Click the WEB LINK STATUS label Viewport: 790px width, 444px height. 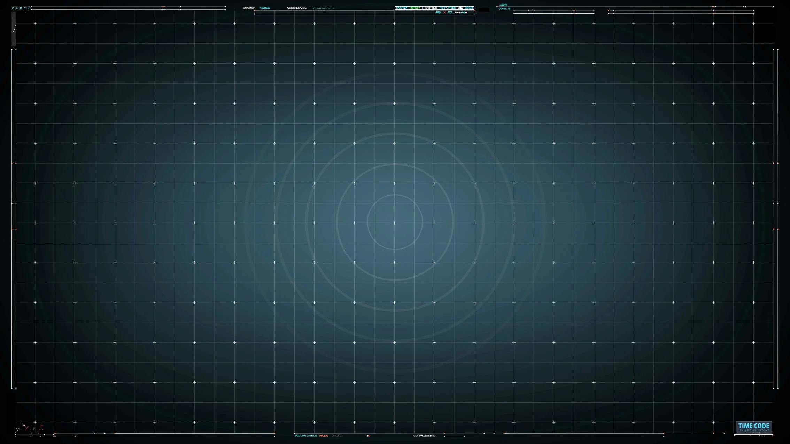click(x=305, y=436)
